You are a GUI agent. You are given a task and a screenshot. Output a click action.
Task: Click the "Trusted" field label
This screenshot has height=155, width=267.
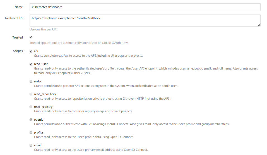[x=18, y=37]
